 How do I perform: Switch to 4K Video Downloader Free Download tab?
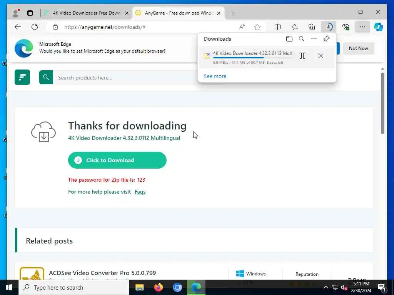[86, 13]
